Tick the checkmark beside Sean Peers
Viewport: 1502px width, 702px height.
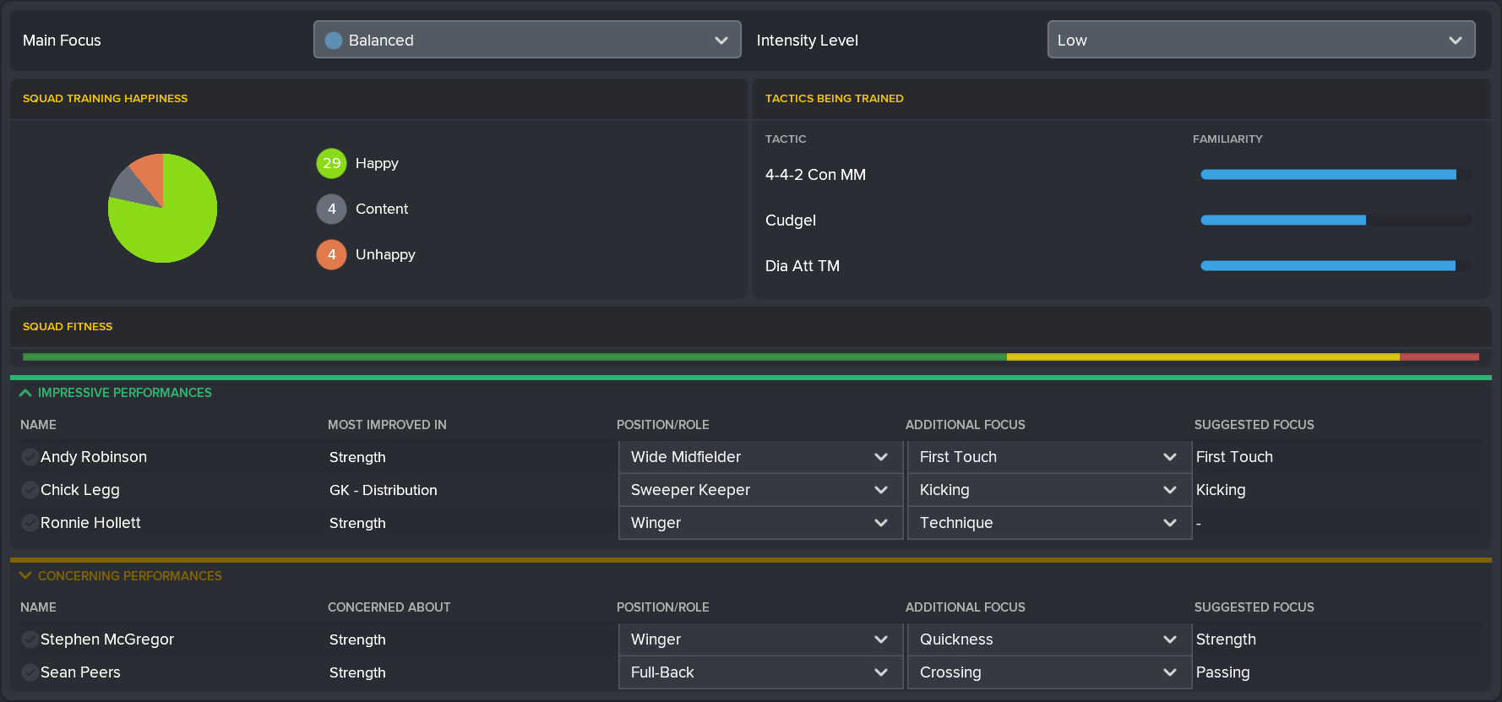[x=30, y=672]
